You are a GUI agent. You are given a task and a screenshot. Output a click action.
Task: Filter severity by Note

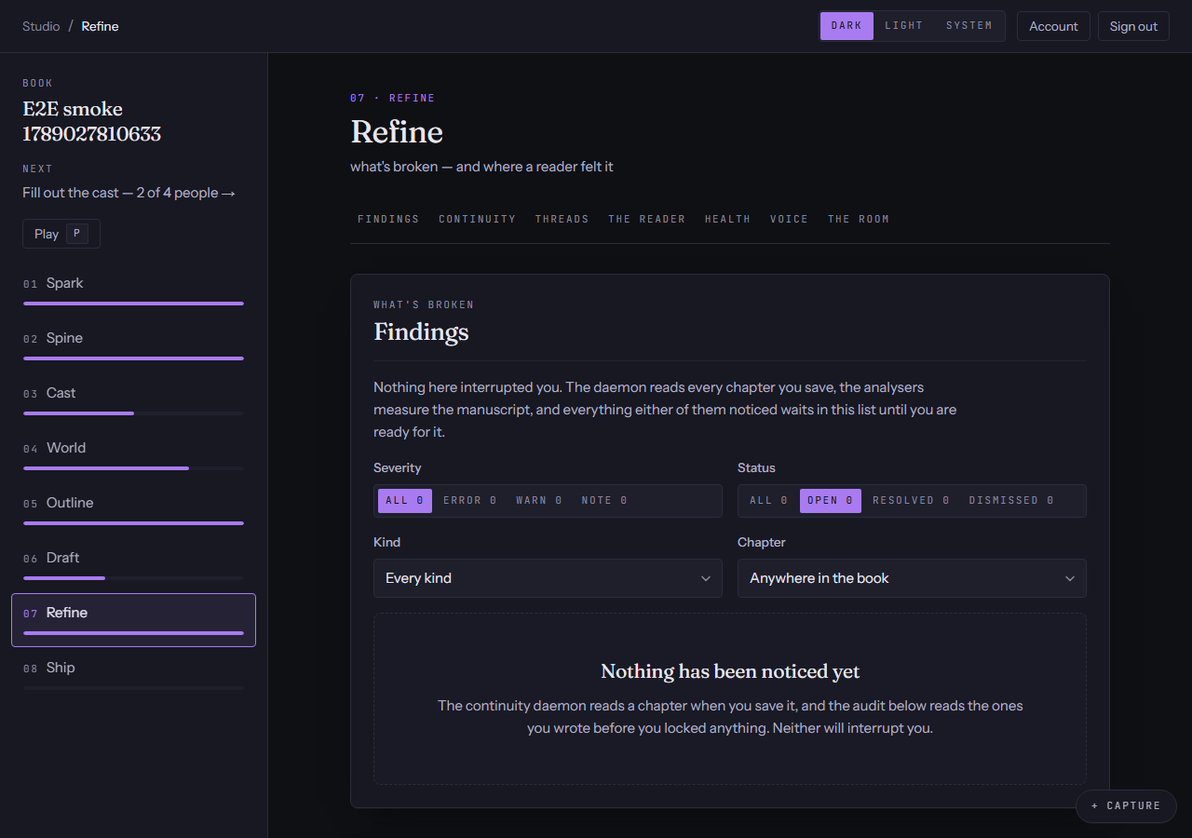point(604,501)
